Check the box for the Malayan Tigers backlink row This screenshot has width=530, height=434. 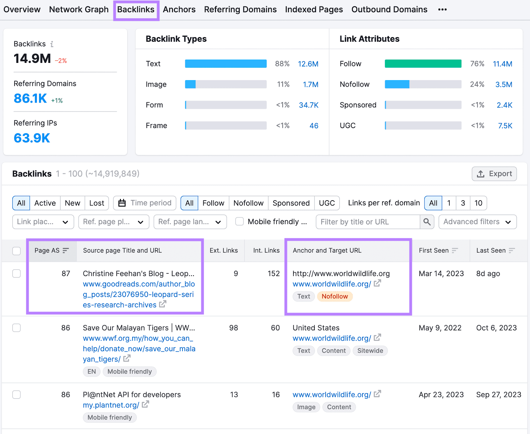(x=16, y=328)
